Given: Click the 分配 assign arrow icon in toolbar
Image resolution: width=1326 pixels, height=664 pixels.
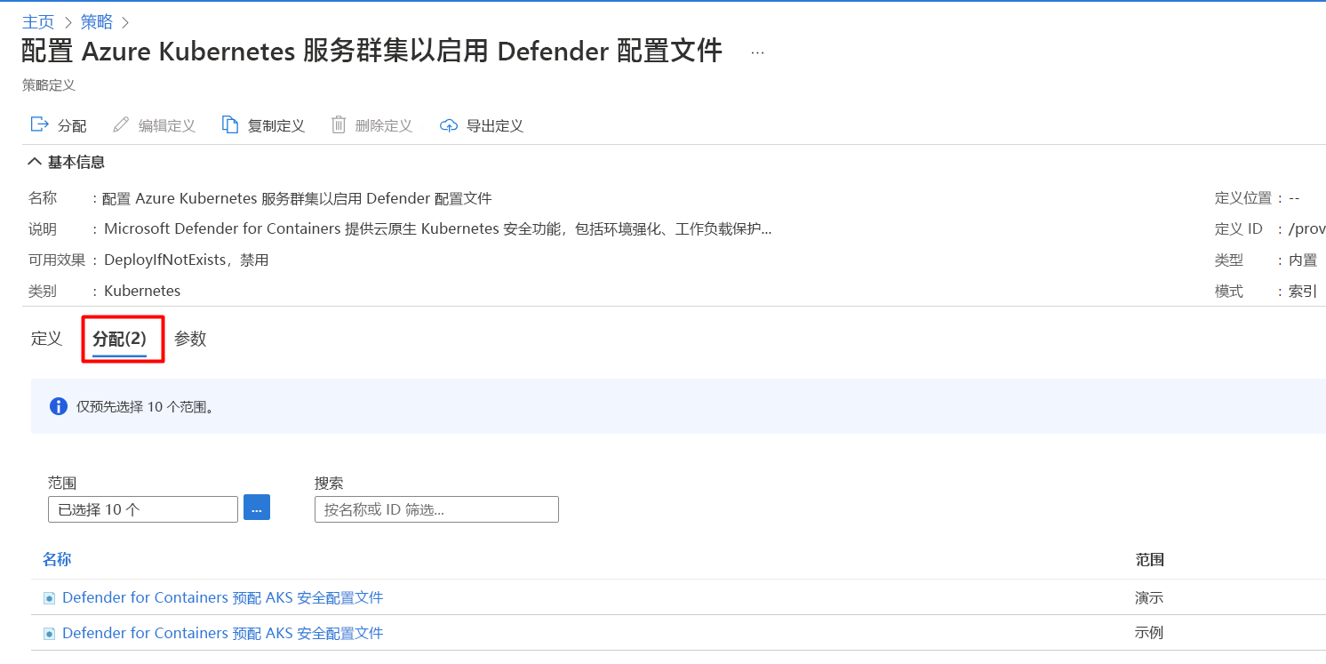Looking at the screenshot, I should [39, 124].
